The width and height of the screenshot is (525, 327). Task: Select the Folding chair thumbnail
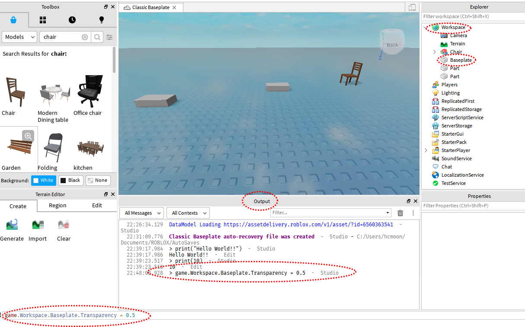pyautogui.click(x=54, y=148)
